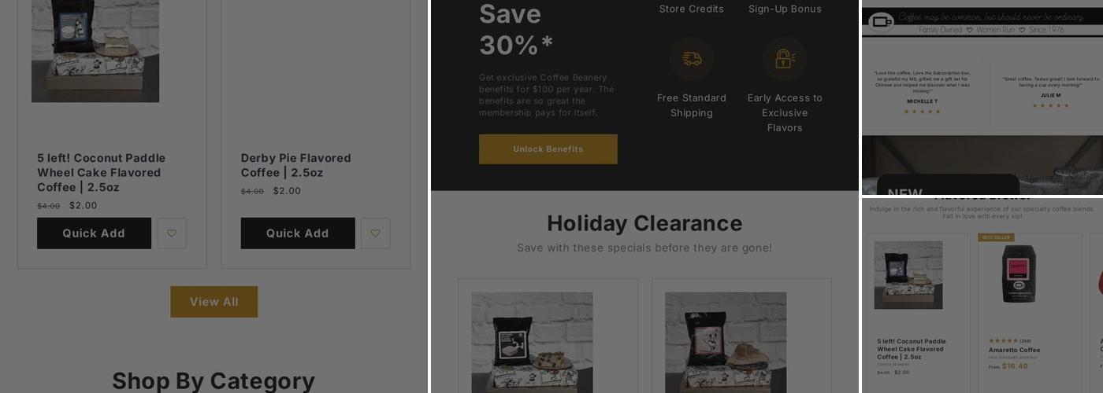Screen dimensions: 1103x393
Task: Open the Amaretto Coffee bag thumbnail
Action: 1019,274
